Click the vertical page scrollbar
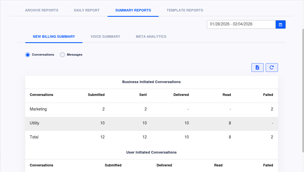 (303, 91)
